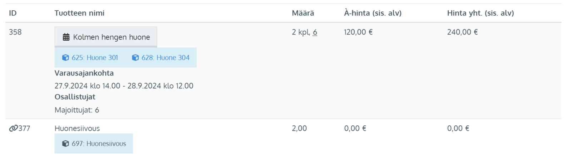Click the 240,00 € total price cell
This screenshot has width=572, height=161.
(462, 32)
